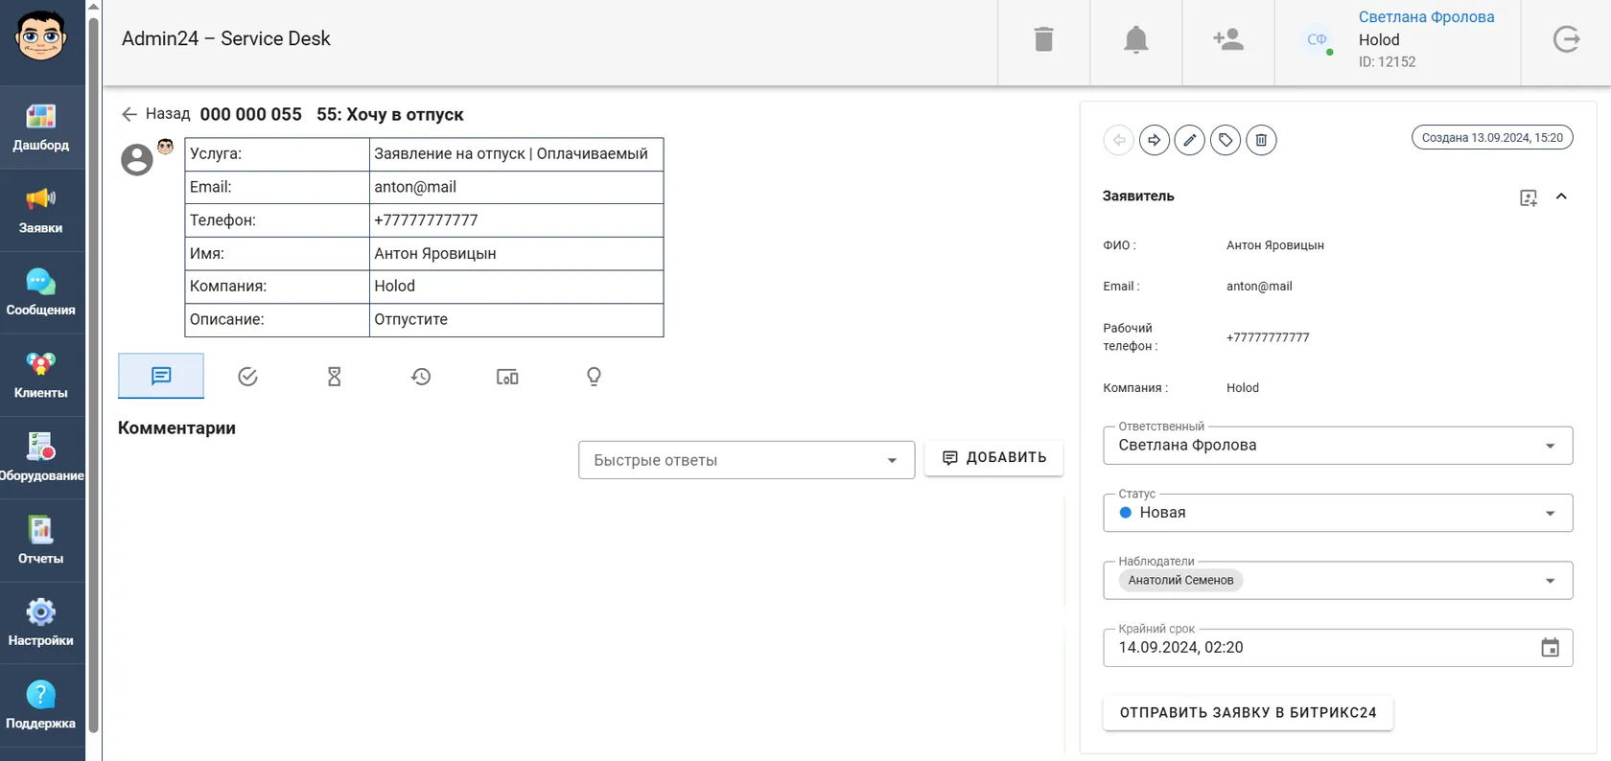Change the Статус dropdown from Новая
Image resolution: width=1611 pixels, height=761 pixels.
click(x=1338, y=513)
